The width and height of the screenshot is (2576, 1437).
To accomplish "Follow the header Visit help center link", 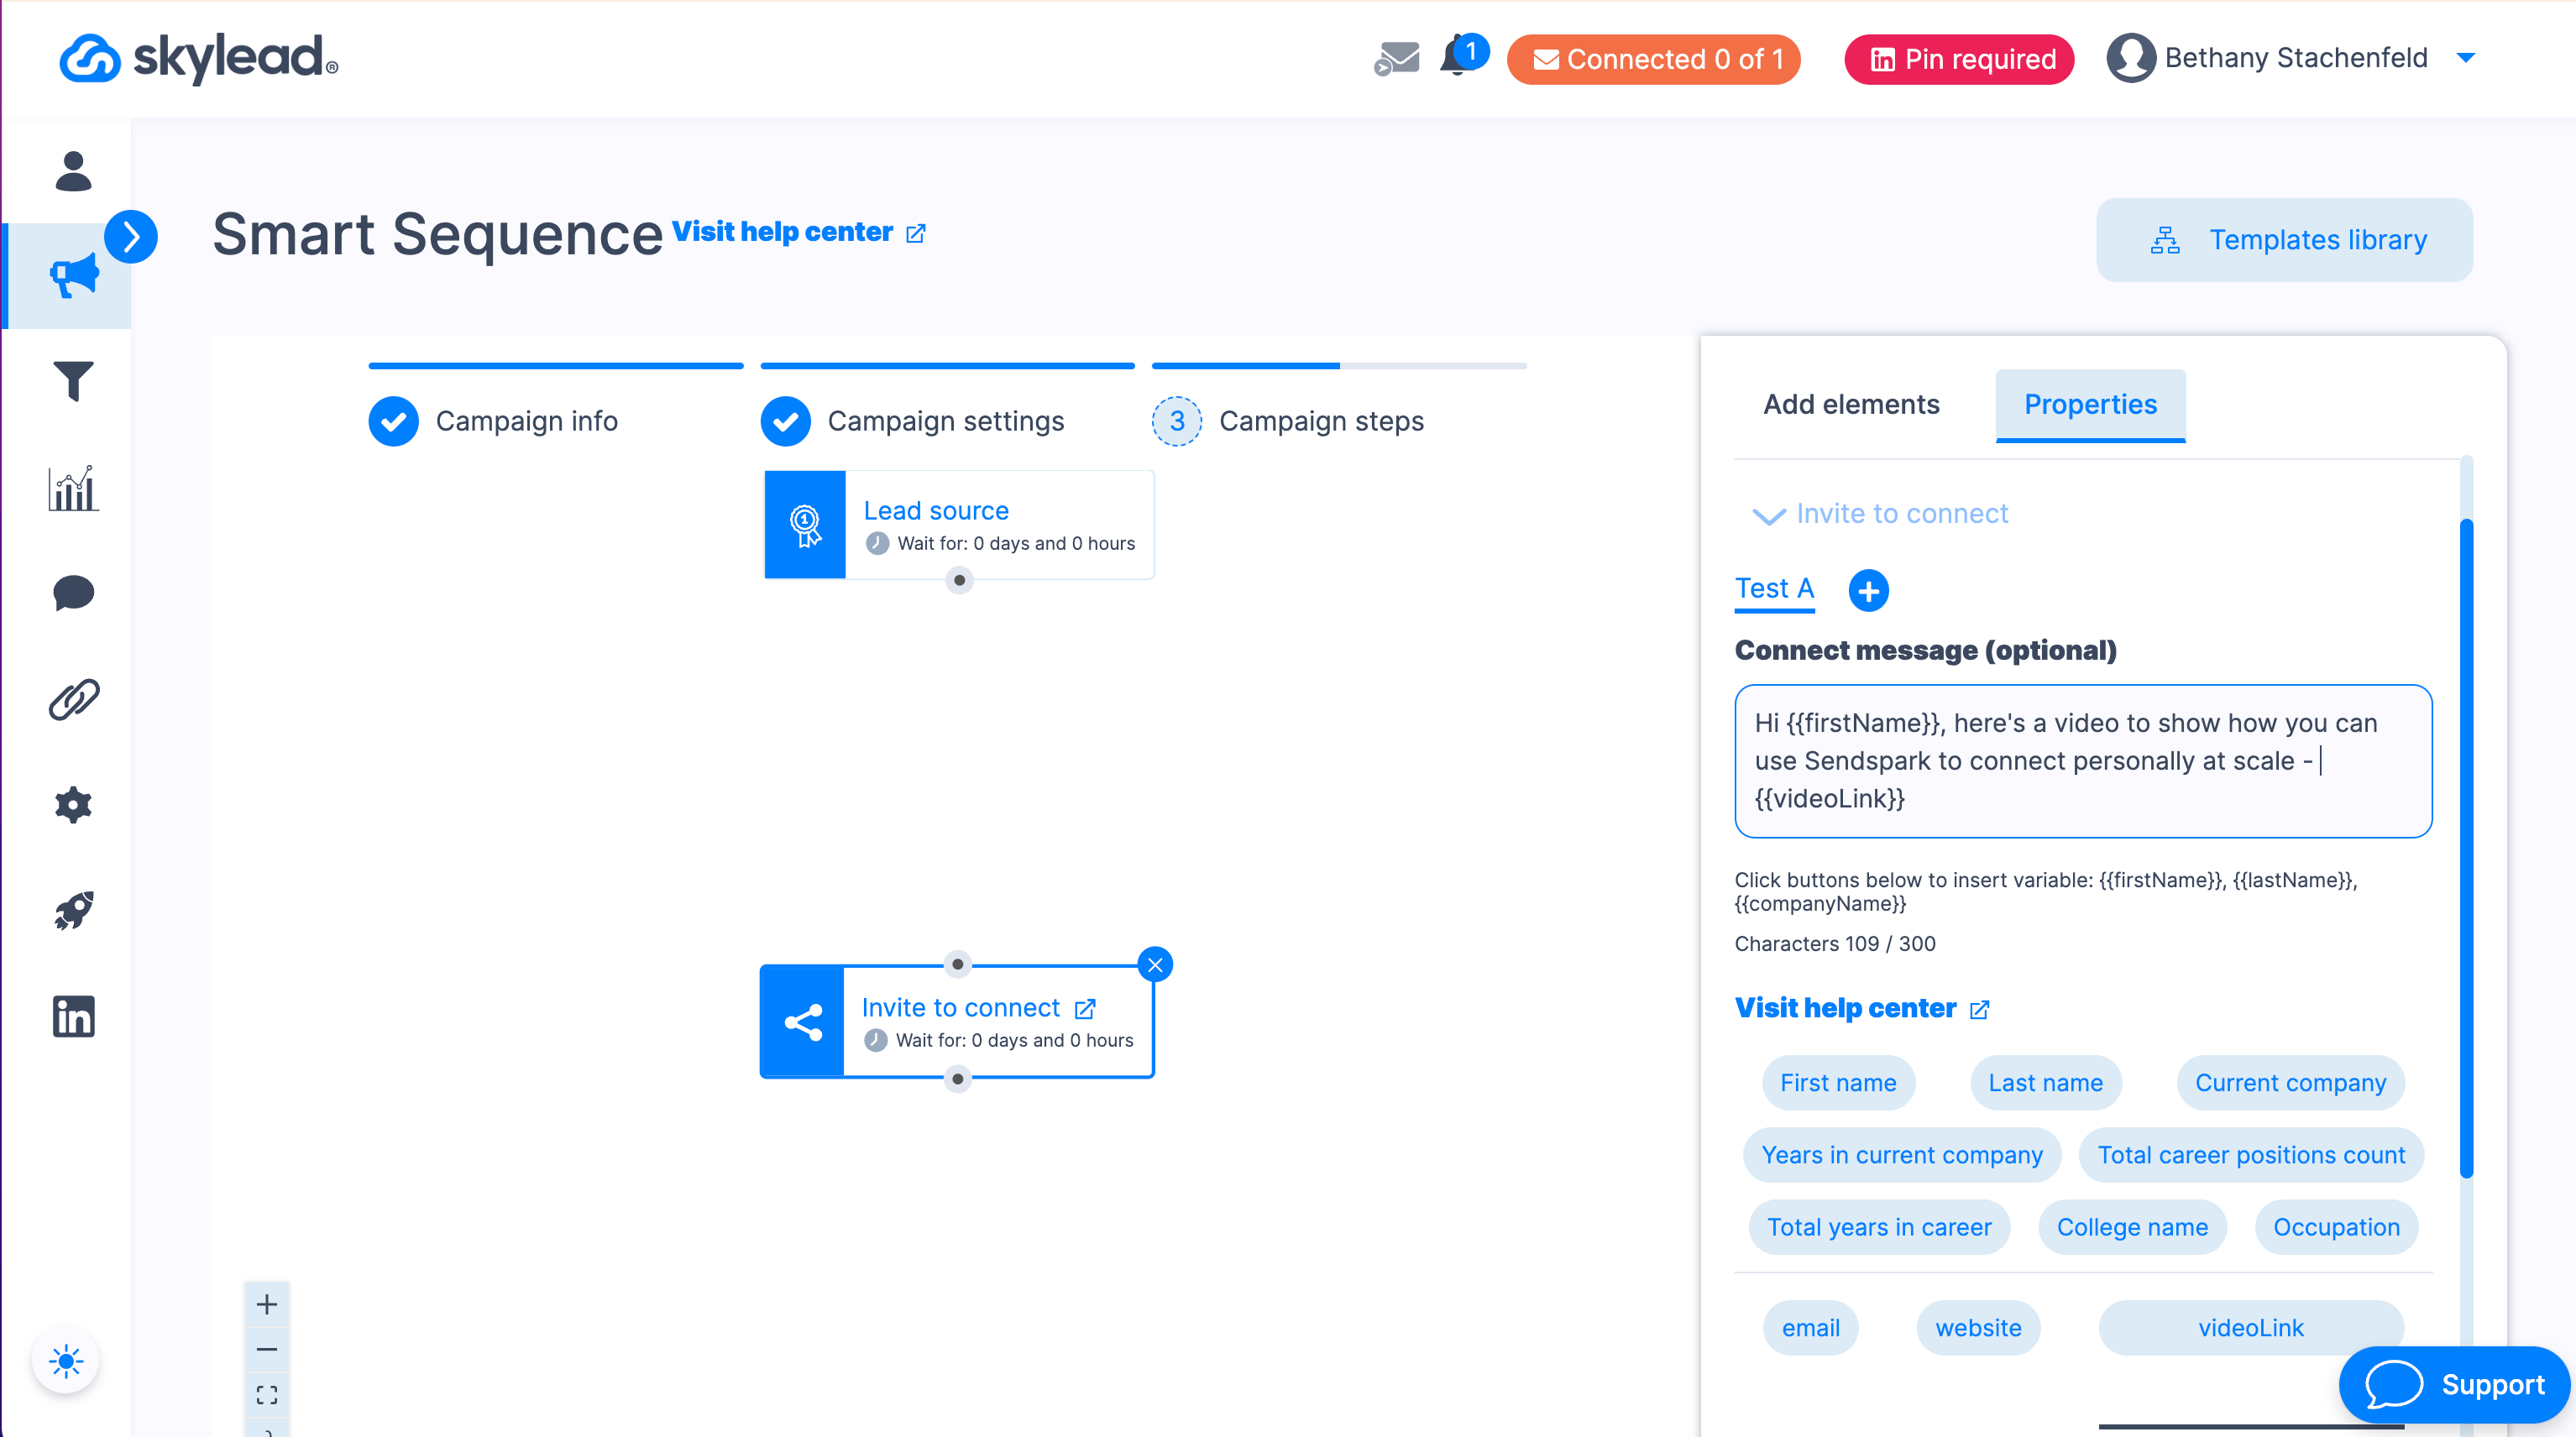I will pos(798,232).
